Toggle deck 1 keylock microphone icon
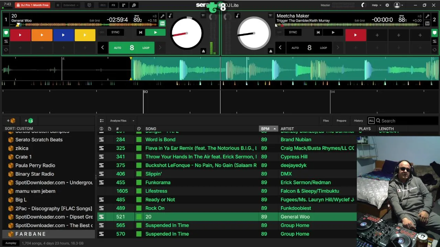The width and height of the screenshot is (440, 247). pyautogui.click(x=162, y=16)
